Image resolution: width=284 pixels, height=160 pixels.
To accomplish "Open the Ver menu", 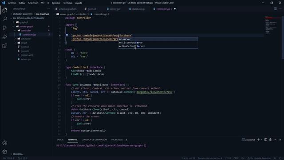I will 43,3.
